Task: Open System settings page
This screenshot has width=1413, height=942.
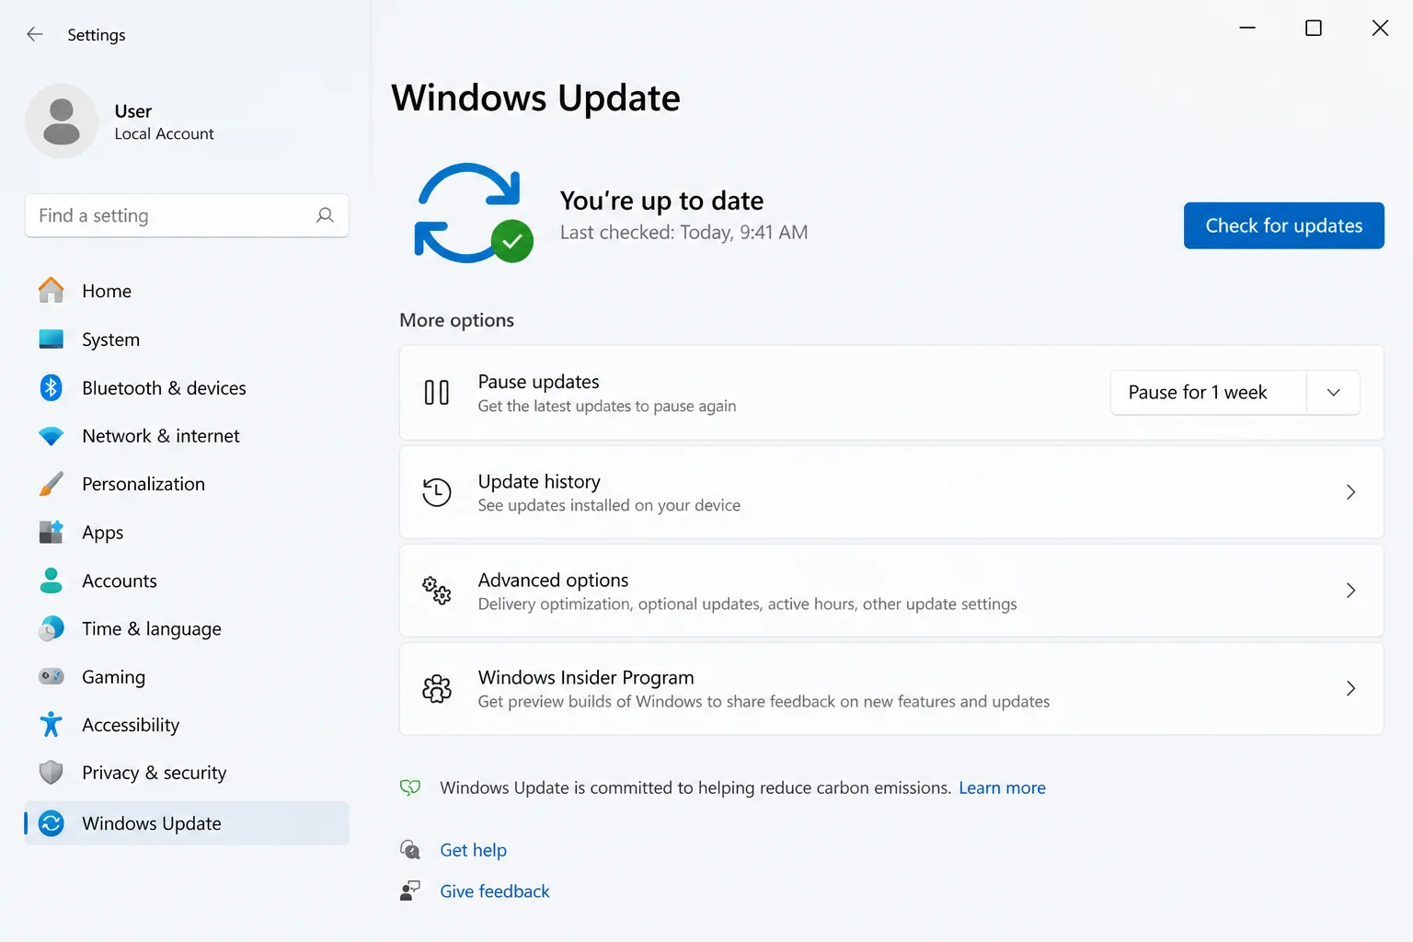Action: (x=187, y=339)
